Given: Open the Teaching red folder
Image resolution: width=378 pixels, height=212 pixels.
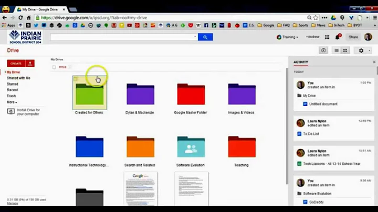Looking at the screenshot, I should tap(242, 147).
